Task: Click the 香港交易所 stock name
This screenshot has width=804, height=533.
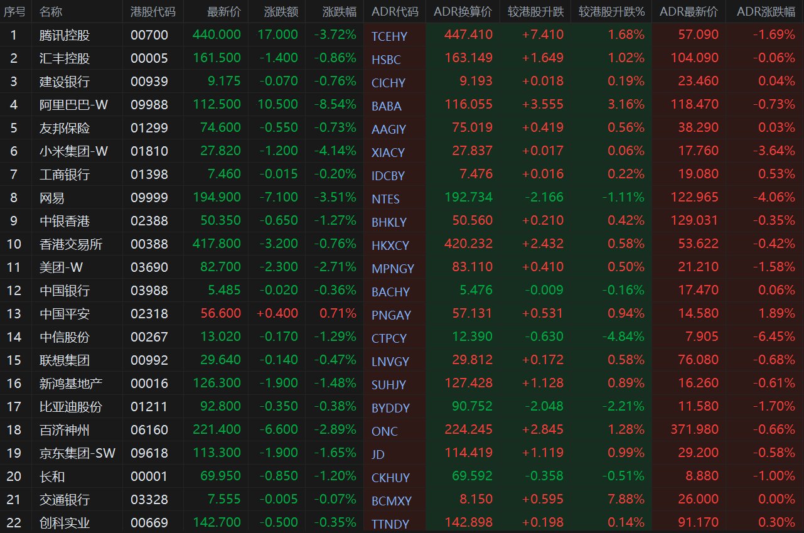Action: tap(70, 244)
